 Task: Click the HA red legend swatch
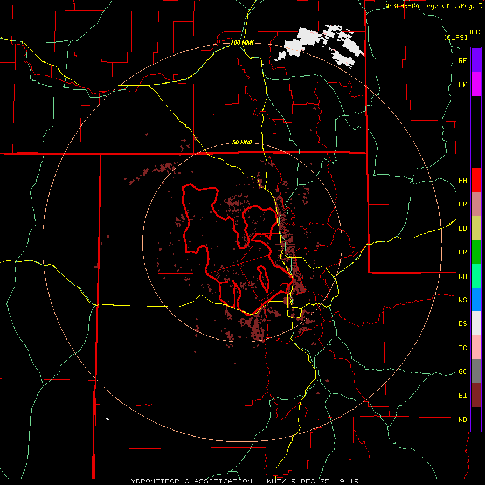click(x=476, y=180)
